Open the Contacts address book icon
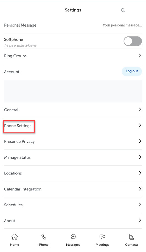The image size is (146, 252). pos(132,237)
